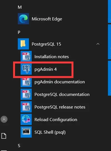Open the Documents icon in sidebar
111x151 pixels.
coord(4,136)
